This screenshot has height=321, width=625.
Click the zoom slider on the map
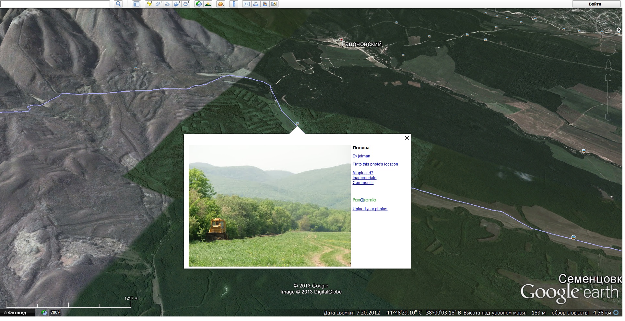click(x=608, y=97)
